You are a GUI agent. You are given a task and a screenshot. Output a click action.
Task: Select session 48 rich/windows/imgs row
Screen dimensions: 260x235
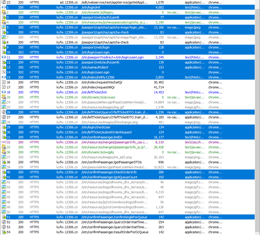pyautogui.click(x=127, y=202)
